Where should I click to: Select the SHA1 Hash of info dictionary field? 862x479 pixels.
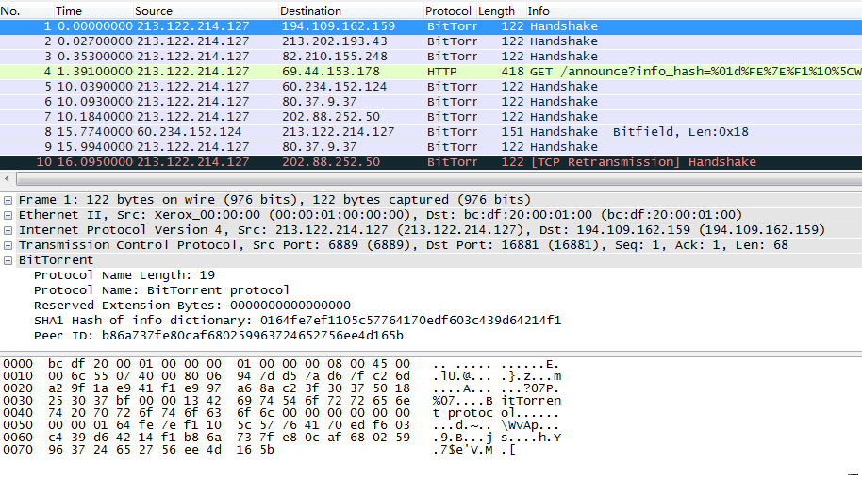tap(297, 321)
